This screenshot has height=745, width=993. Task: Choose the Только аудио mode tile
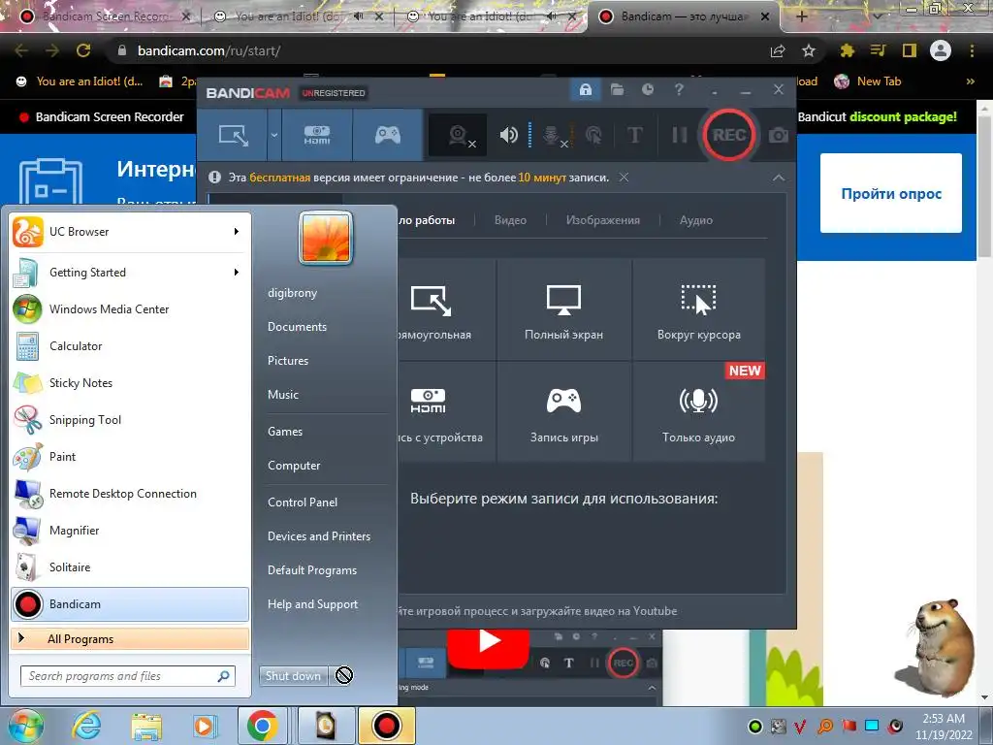pos(698,411)
